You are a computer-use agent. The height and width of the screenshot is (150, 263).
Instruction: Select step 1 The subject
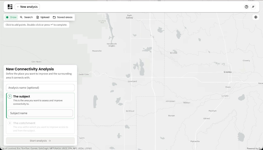click(x=40, y=100)
